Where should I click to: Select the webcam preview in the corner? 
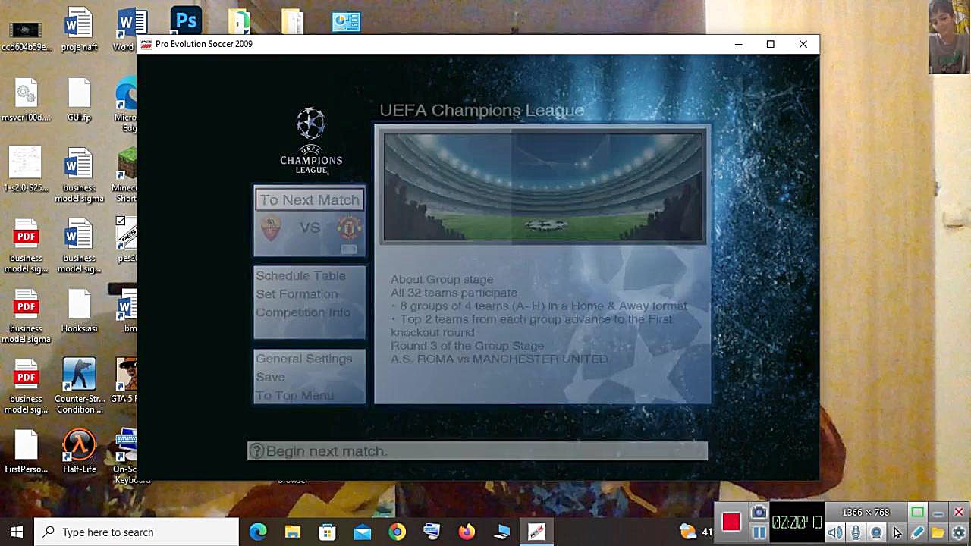pos(950,36)
